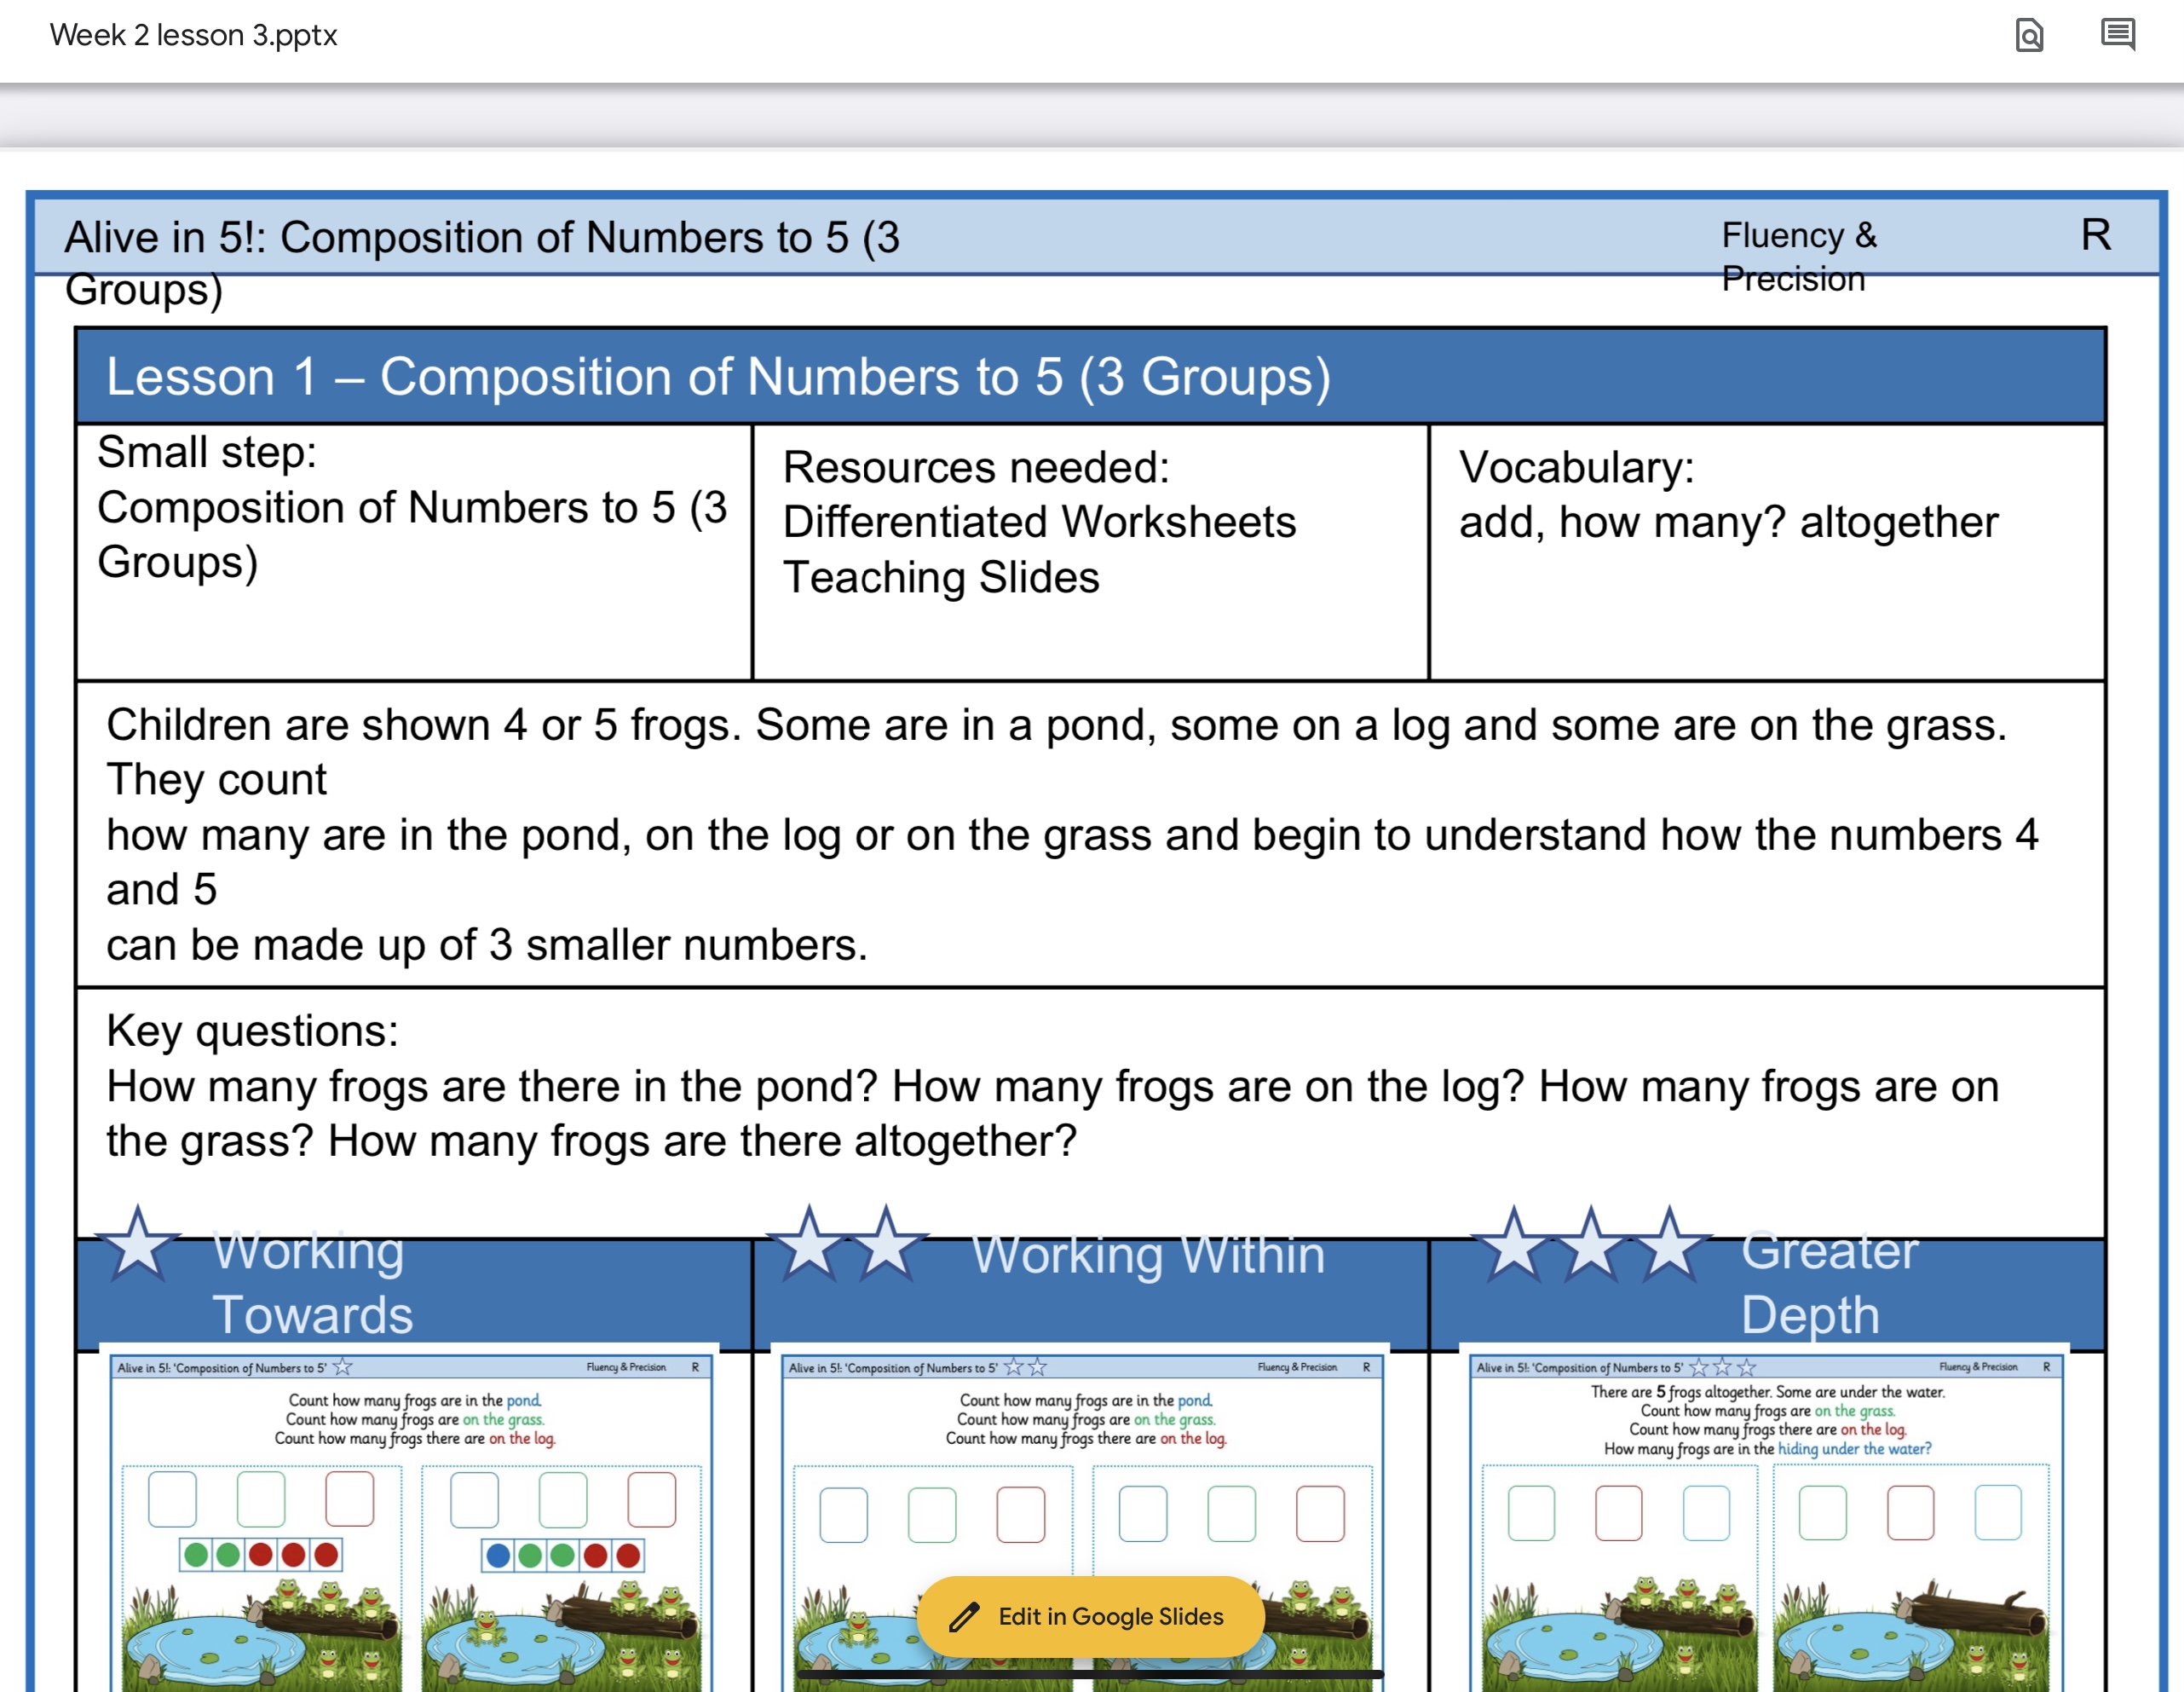Tap the pencil icon in Edit button

pyautogui.click(x=963, y=1617)
